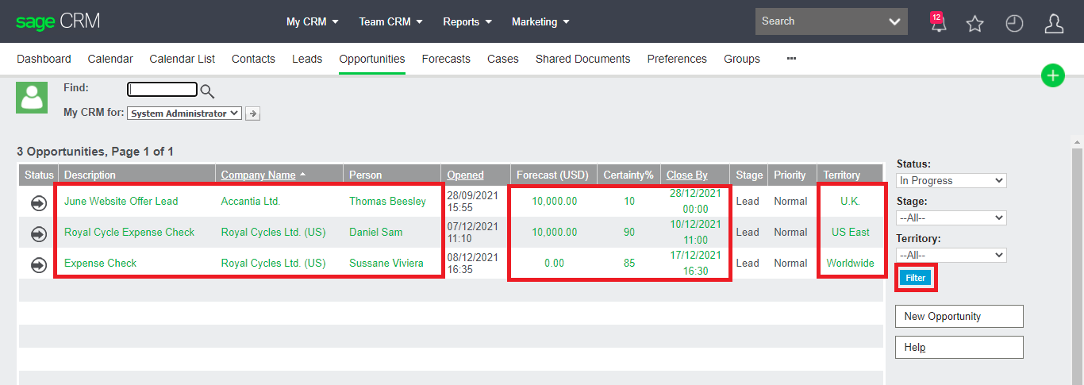
Task: Open the Stage filter dropdown
Action: tap(951, 218)
